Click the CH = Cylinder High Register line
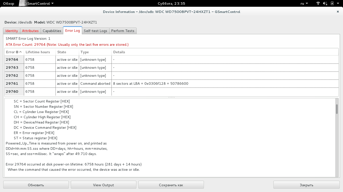 [x=42, y=117]
